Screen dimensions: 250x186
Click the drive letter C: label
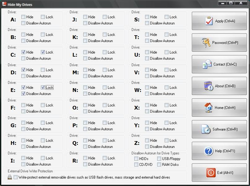click(x=13, y=55)
